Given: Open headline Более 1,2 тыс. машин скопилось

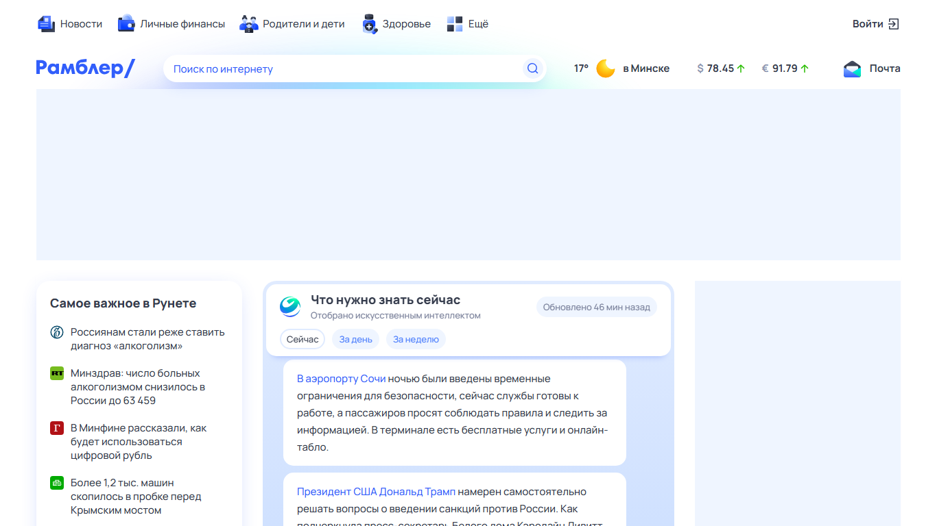Looking at the screenshot, I should (136, 497).
